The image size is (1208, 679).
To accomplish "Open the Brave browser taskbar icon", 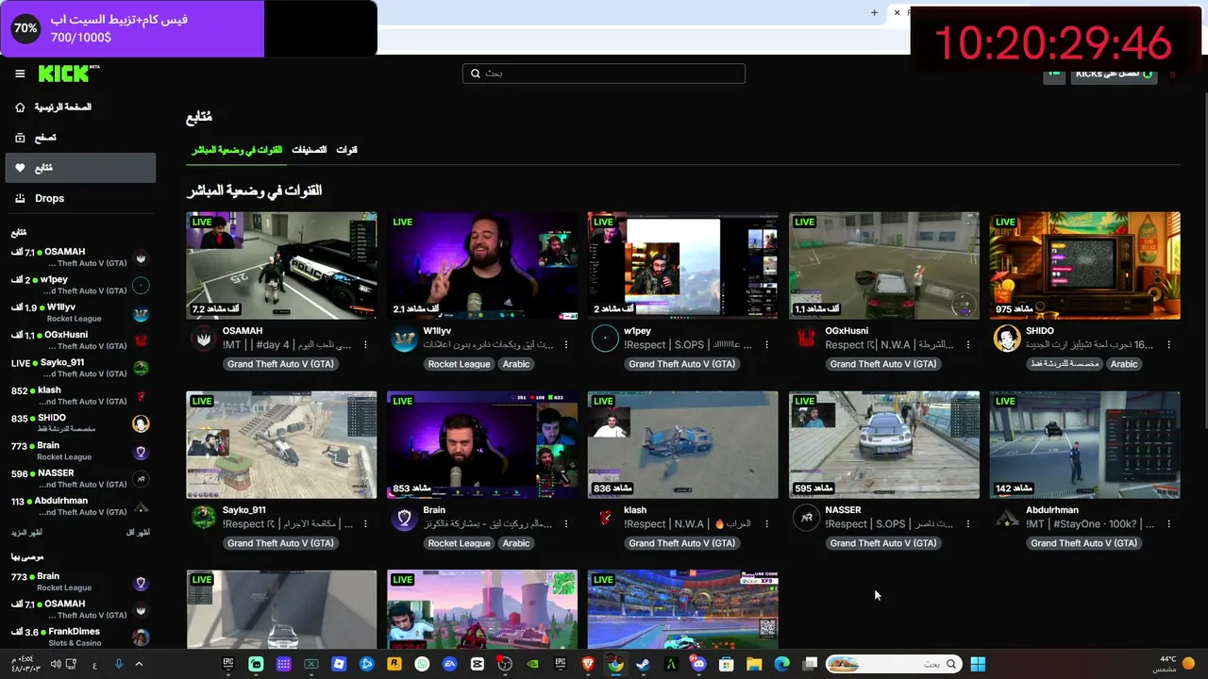I will (x=588, y=664).
